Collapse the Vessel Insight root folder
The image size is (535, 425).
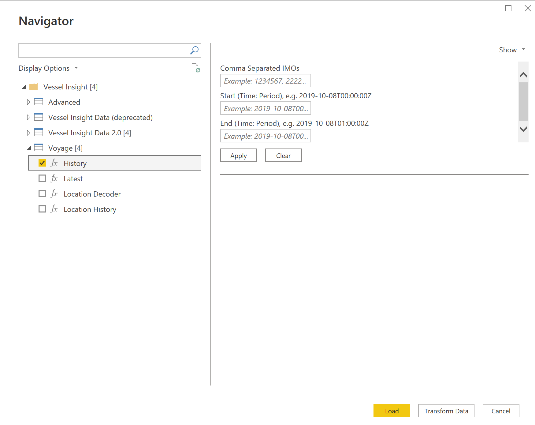[24, 87]
